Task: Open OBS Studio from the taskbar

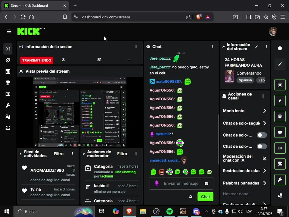Action: pyautogui.click(x=156, y=211)
